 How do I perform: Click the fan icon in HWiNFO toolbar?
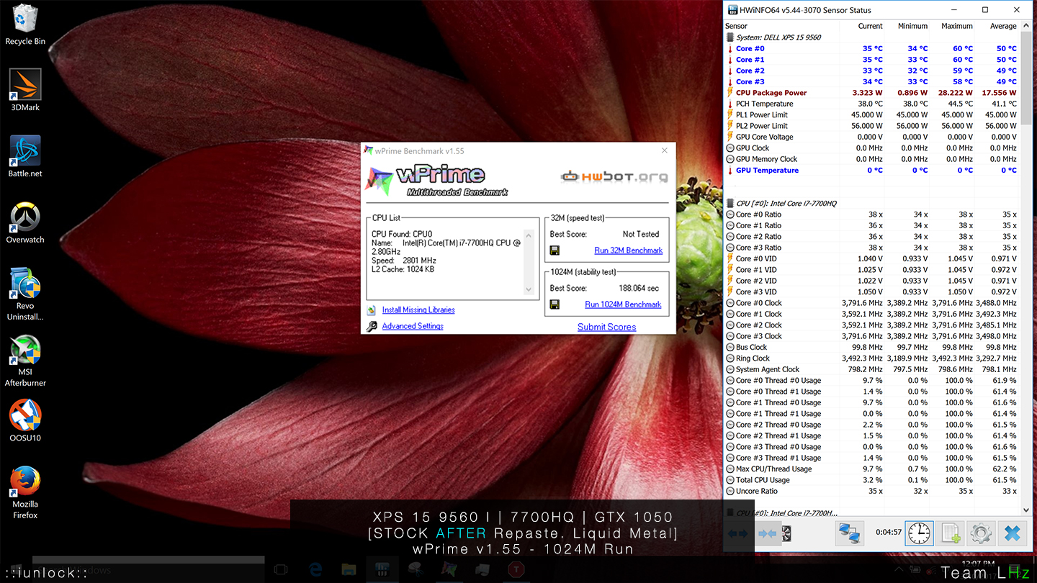(x=786, y=533)
